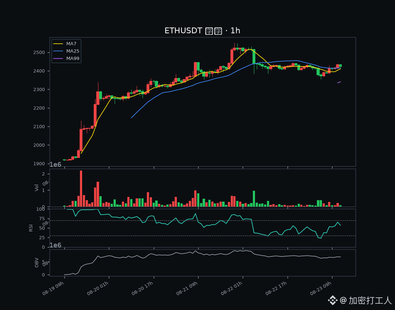This screenshot has height=310, width=395.
Task: Click the 08-22 01h time label
Action: tap(232, 288)
